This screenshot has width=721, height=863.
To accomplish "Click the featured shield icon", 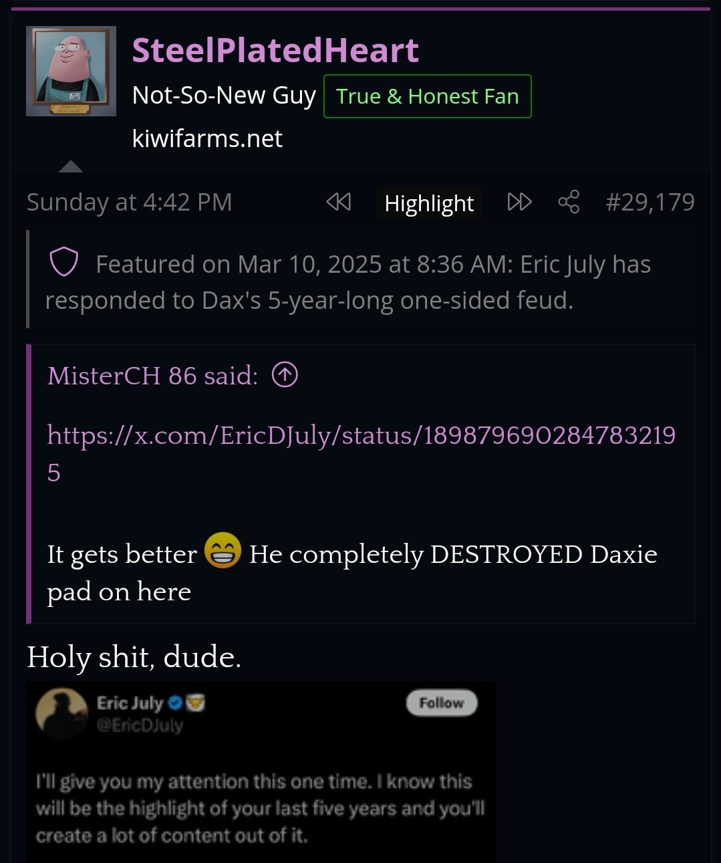I will [x=64, y=263].
